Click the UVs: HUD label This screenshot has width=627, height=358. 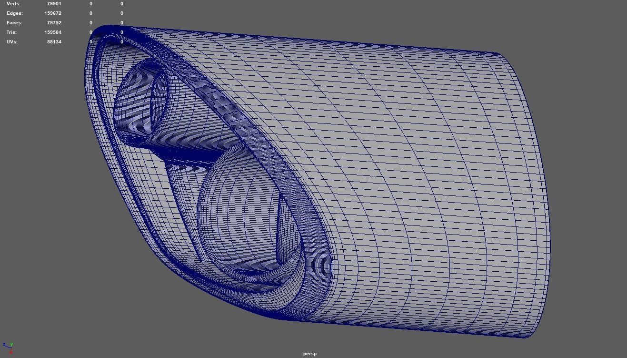pos(12,42)
